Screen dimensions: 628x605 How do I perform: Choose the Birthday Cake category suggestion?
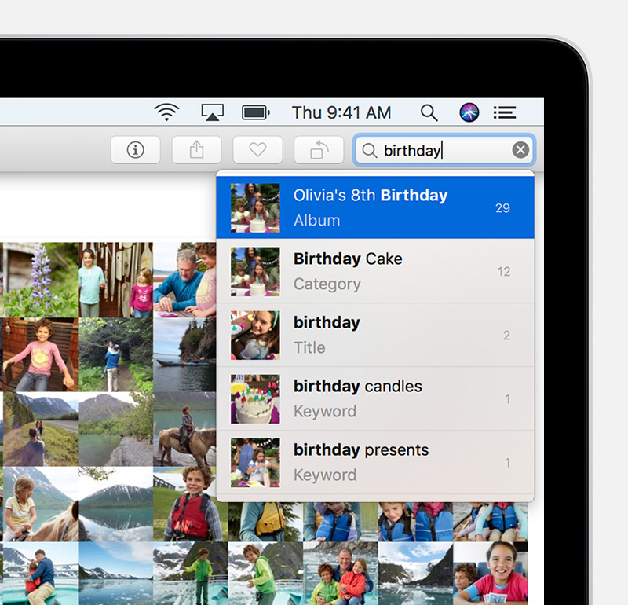(375, 271)
